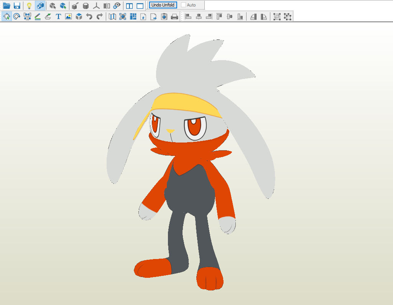Select the gray cube with cursor tool

[x=53, y=5]
